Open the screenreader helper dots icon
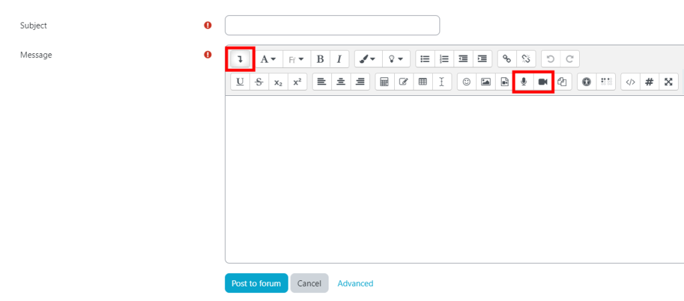 tap(606, 82)
